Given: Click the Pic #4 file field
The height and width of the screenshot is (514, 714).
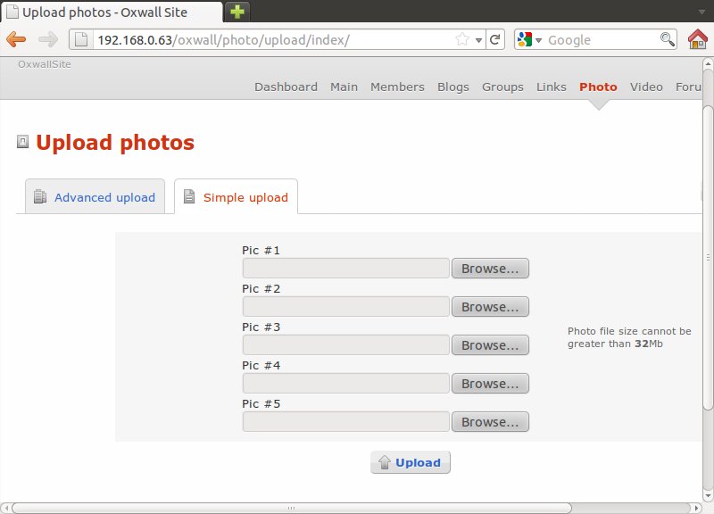Looking at the screenshot, I should pos(346,384).
